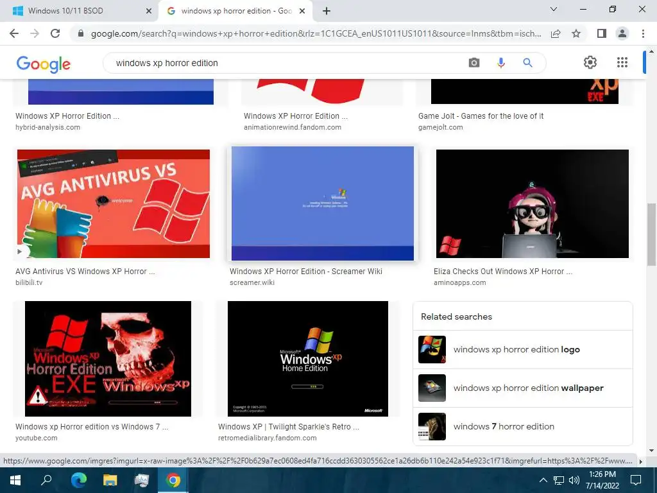Open Windows xp Horror edition vs Windows 7 title
Image resolution: width=657 pixels, height=493 pixels.
point(92,427)
